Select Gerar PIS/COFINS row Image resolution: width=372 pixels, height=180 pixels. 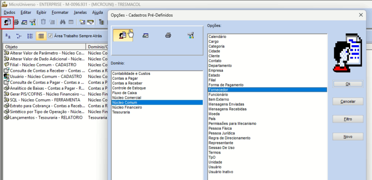[55, 94]
